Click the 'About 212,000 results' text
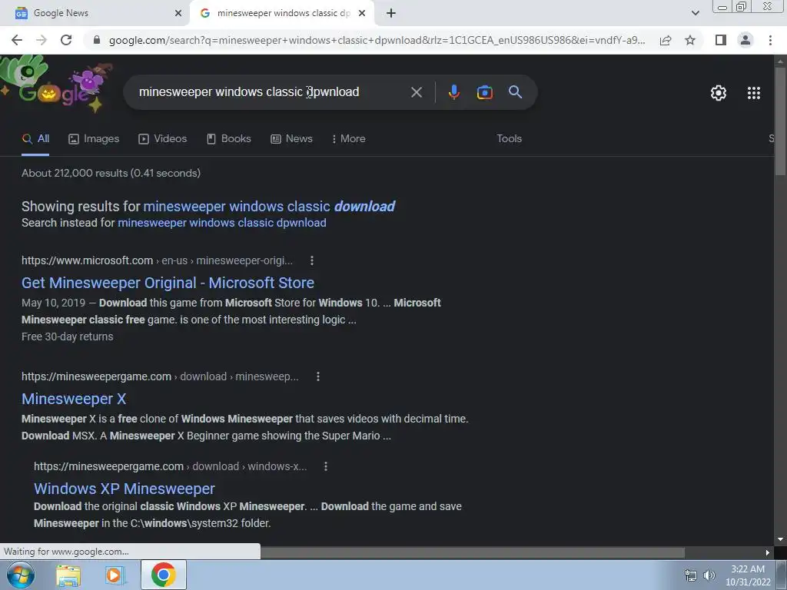The width and height of the screenshot is (787, 590). (x=111, y=173)
